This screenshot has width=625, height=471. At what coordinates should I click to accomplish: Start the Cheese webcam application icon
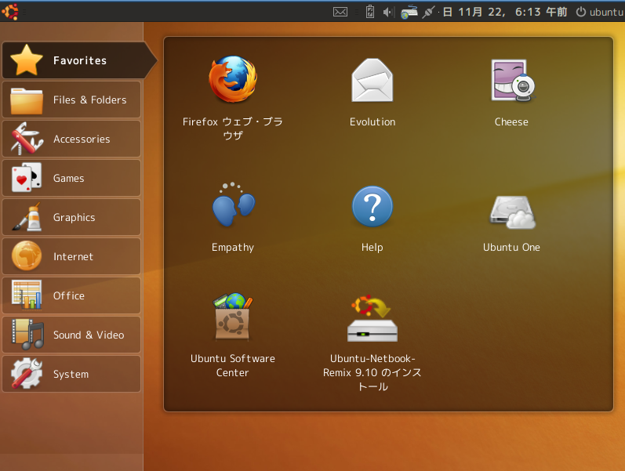(513, 80)
